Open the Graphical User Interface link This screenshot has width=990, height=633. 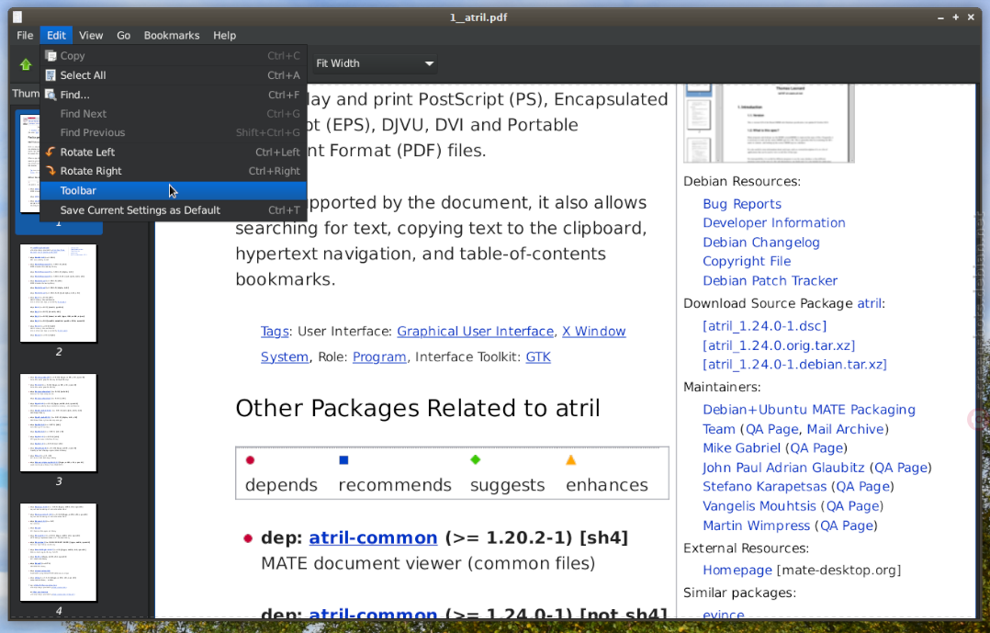(x=476, y=331)
